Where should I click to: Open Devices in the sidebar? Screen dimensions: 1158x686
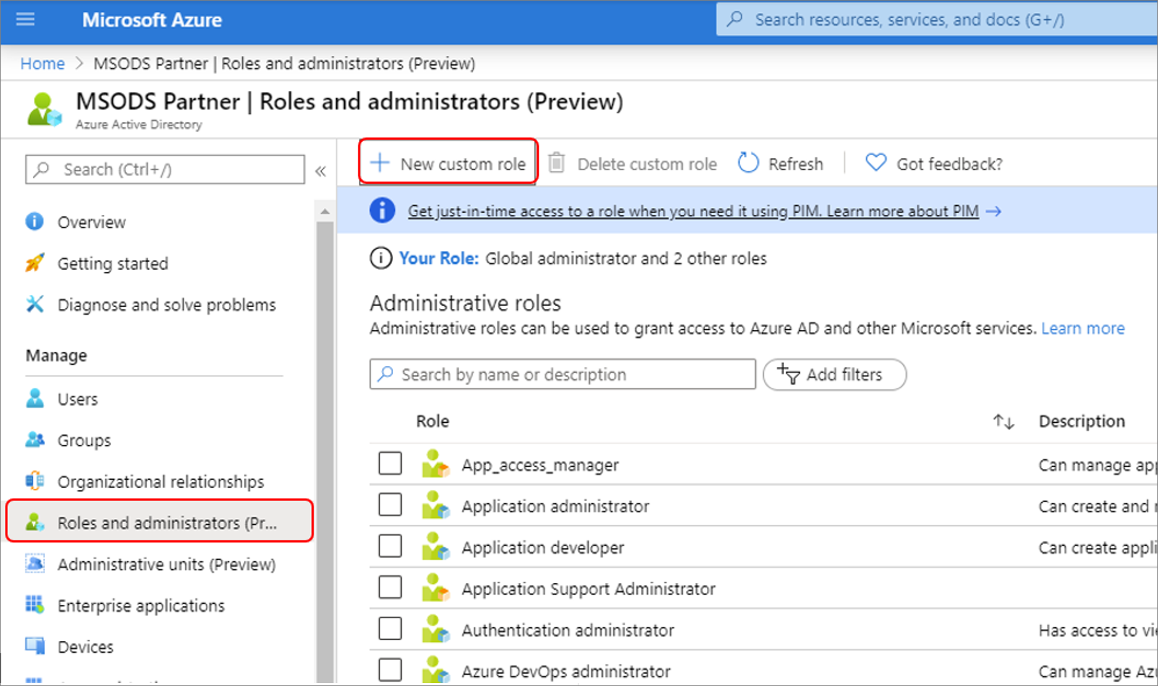coord(85,647)
